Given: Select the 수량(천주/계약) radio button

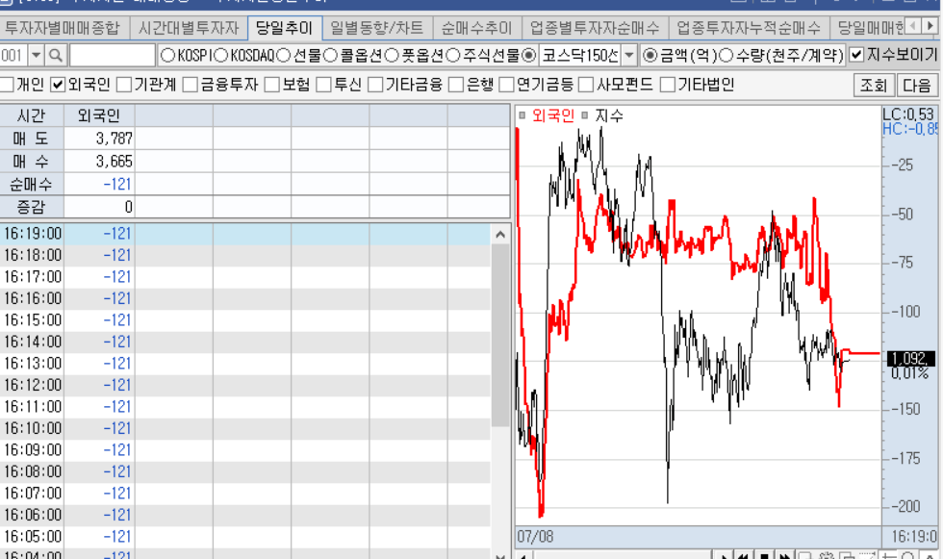Looking at the screenshot, I should coord(726,56).
